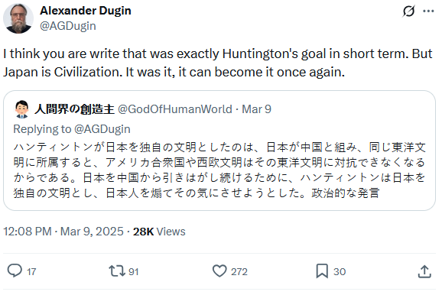Like the tweet with the heart icon
This screenshot has height=295, width=442.
[x=219, y=271]
